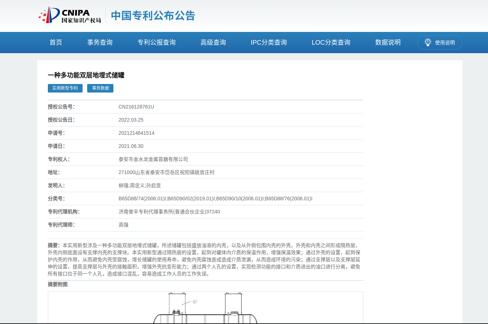Open 专利公报查询 navigation item

157,43
